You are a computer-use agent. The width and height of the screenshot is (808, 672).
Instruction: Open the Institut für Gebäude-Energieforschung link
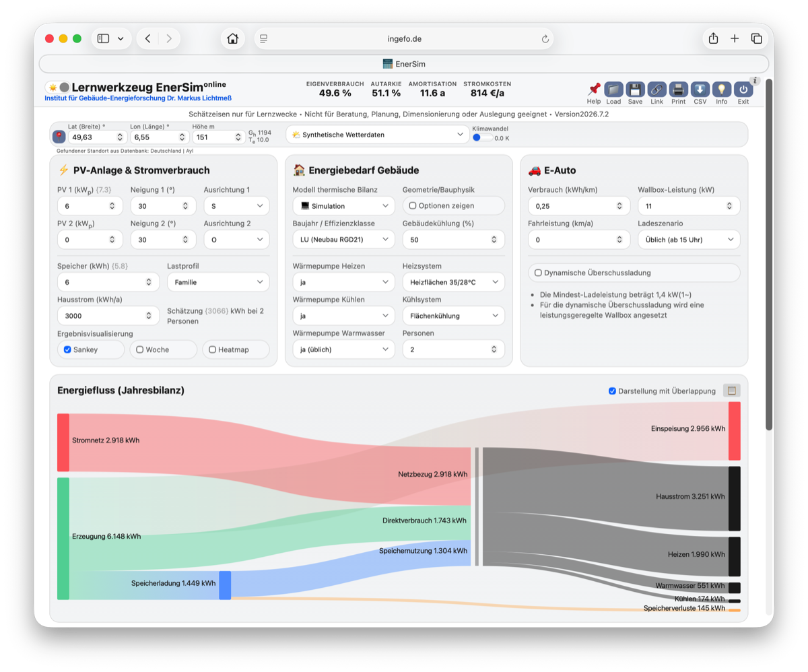tap(137, 98)
